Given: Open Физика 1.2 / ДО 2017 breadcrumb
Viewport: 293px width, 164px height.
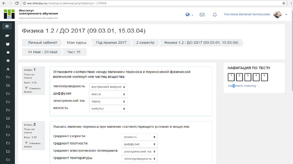Looking at the screenshot, I should [201, 43].
